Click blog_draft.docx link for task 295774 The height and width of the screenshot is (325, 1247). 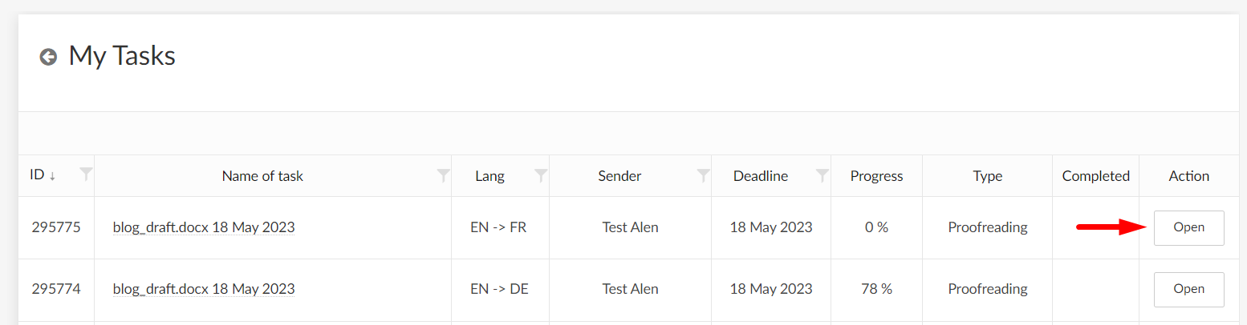(x=204, y=289)
